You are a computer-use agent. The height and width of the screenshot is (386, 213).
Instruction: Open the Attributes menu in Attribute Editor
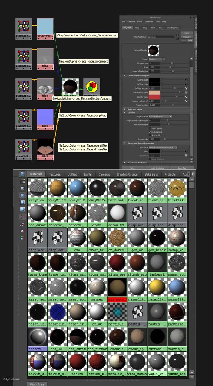point(149,22)
